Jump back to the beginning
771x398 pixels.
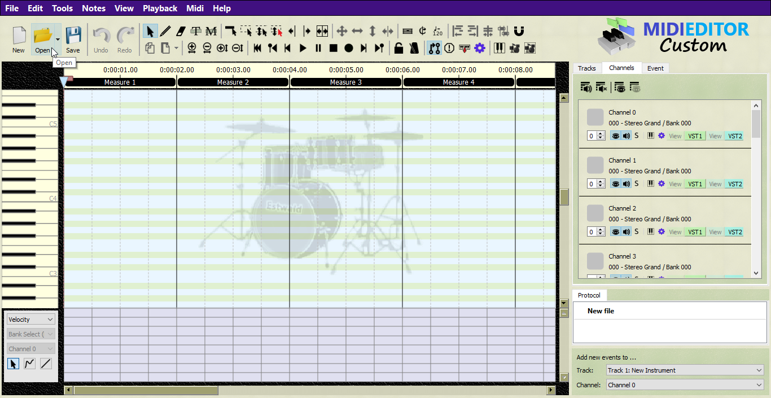tap(257, 48)
